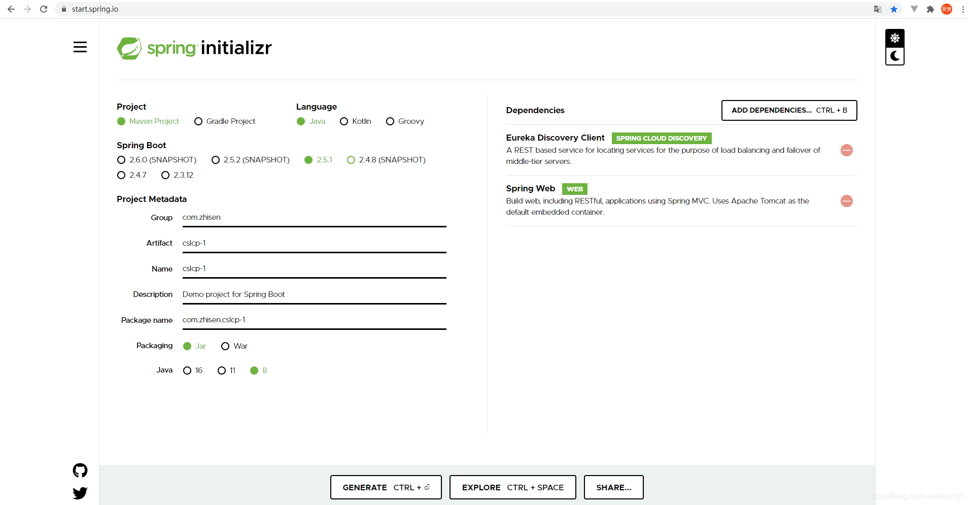The height and width of the screenshot is (505, 968).
Task: Select Maven Project option
Action: (148, 121)
